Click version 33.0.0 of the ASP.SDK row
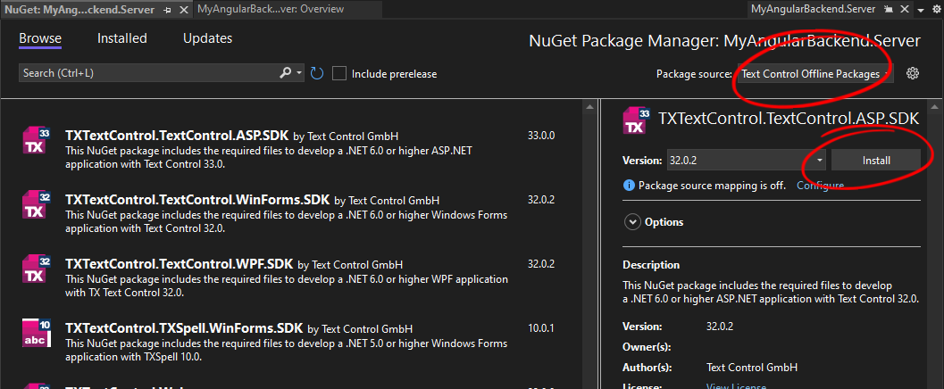This screenshot has width=944, height=389. [540, 136]
